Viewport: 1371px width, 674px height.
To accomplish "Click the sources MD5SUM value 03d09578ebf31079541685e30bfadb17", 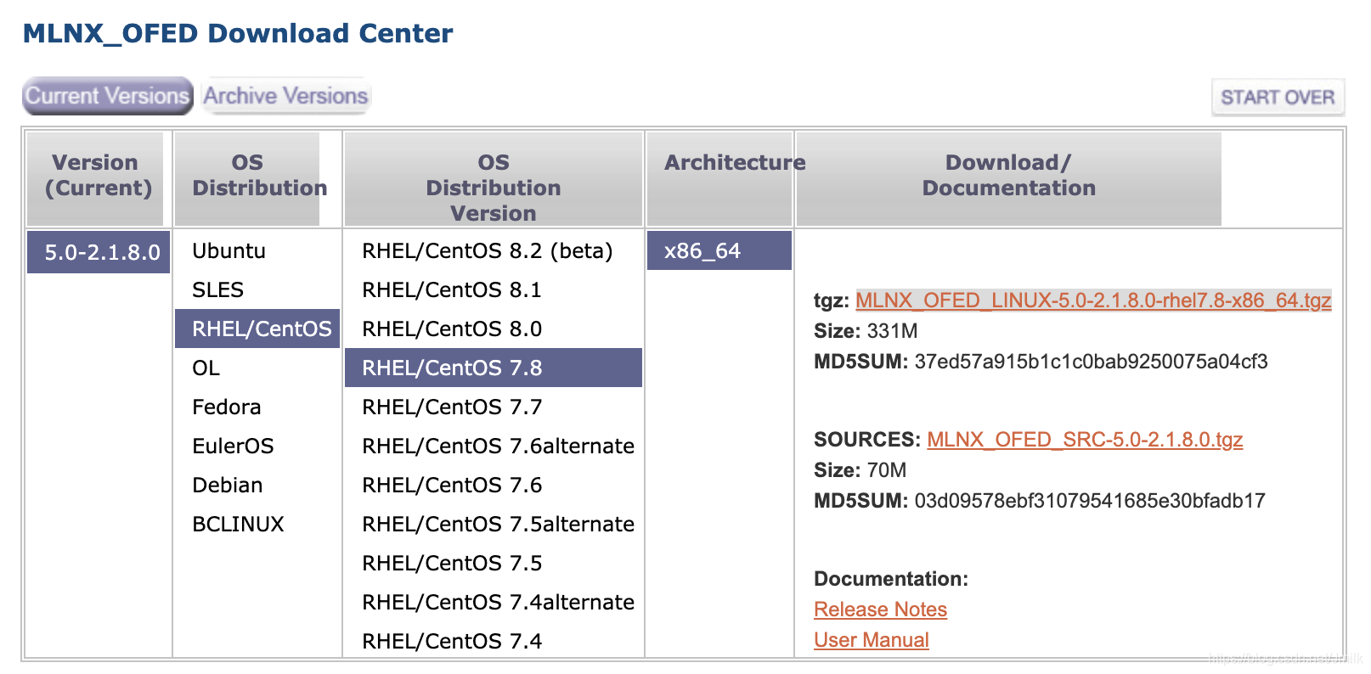I will (1090, 501).
